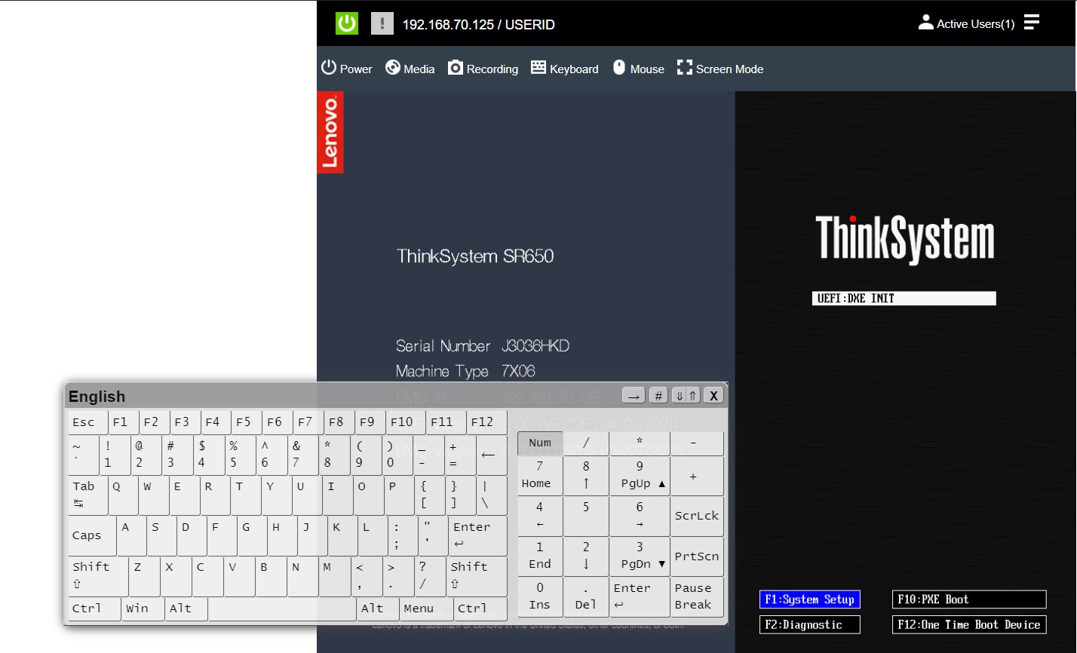
Task: Click the Menu key
Action: pos(426,609)
